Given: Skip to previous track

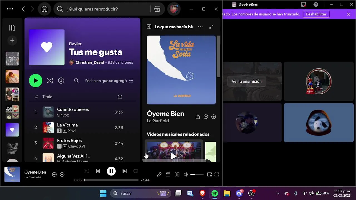Looking at the screenshot, I should click(x=98, y=171).
